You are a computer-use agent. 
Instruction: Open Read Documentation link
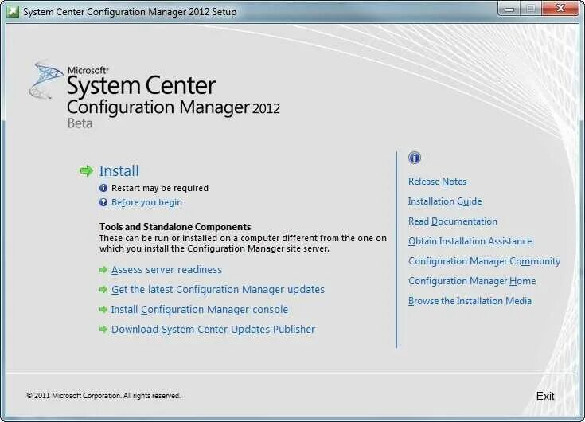453,221
